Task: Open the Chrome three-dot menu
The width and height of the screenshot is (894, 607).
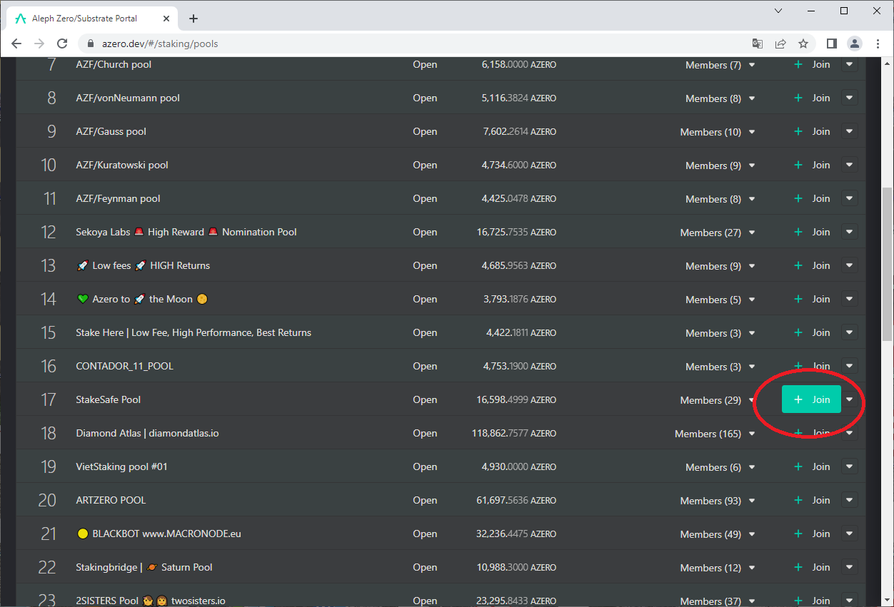Action: (877, 44)
